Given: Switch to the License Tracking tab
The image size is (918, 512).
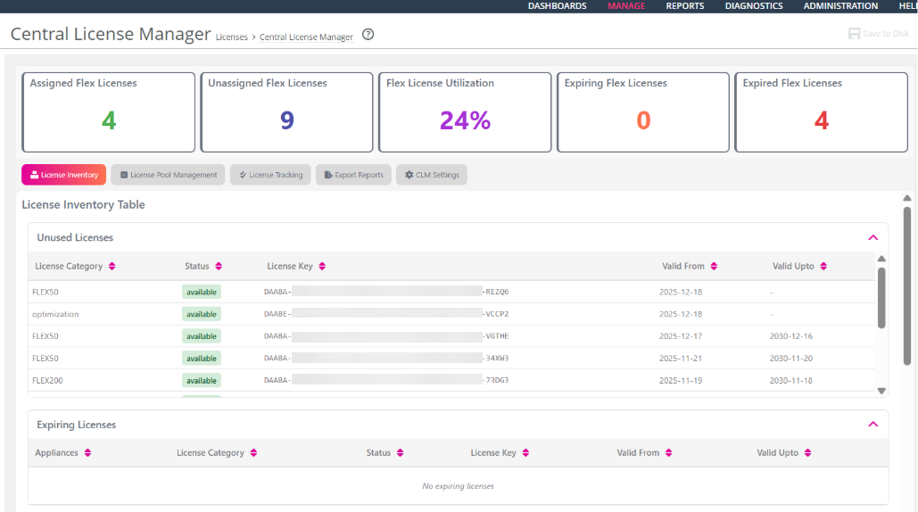Looking at the screenshot, I should pos(270,175).
